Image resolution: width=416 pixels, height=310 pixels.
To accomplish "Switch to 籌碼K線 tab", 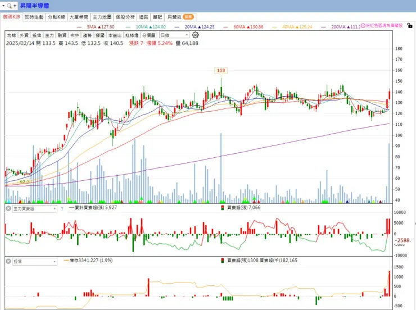I will coord(12,17).
